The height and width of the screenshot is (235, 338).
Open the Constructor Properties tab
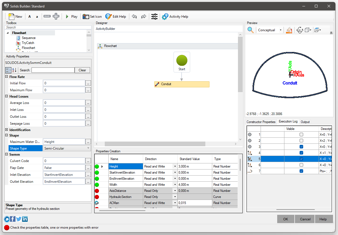pos(261,122)
